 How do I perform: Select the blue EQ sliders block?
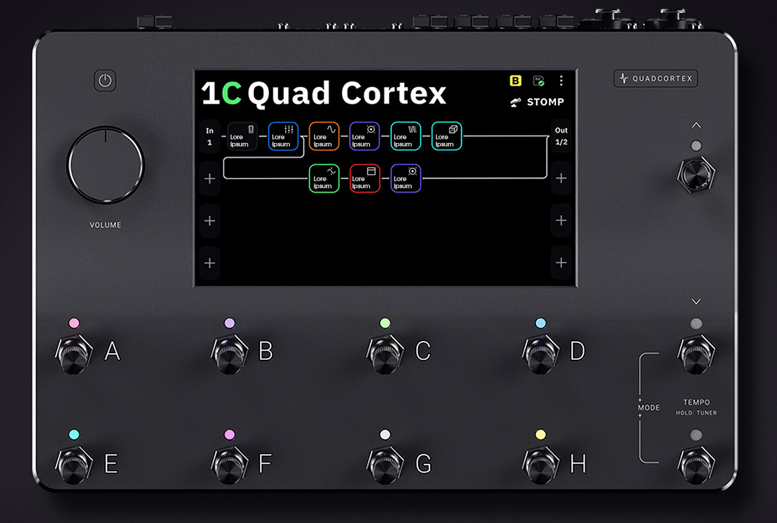click(x=283, y=136)
